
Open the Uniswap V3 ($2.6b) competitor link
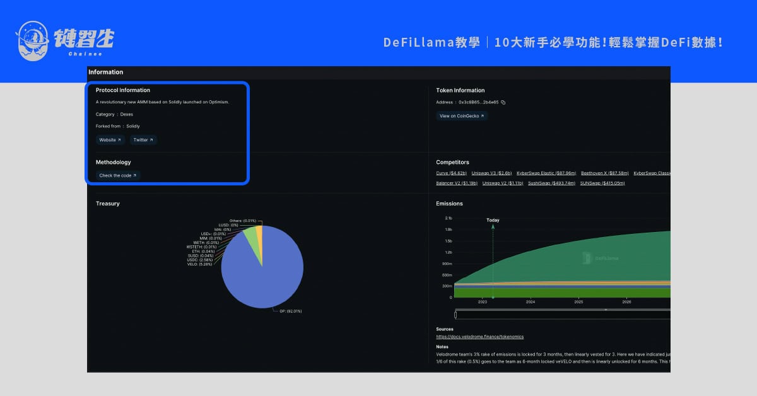pyautogui.click(x=491, y=173)
